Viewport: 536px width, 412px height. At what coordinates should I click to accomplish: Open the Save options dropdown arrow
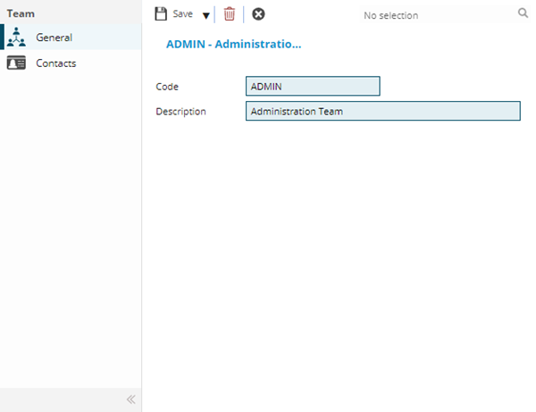pyautogui.click(x=205, y=15)
